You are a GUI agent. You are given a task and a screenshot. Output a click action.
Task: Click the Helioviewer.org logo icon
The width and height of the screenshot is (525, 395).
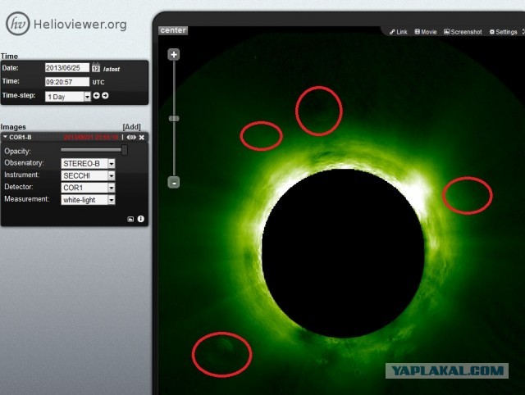pos(18,24)
